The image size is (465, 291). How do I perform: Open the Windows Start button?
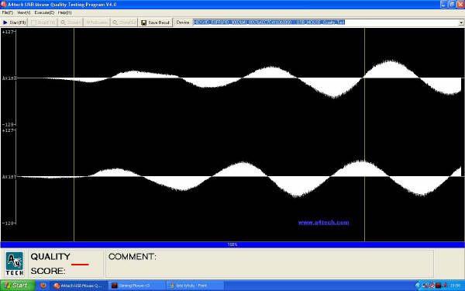click(x=18, y=286)
